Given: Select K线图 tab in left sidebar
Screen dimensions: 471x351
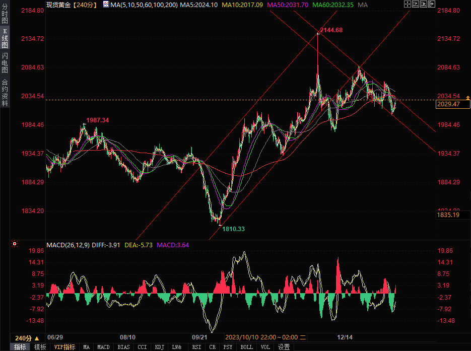Looking at the screenshot, I should coord(5,41).
